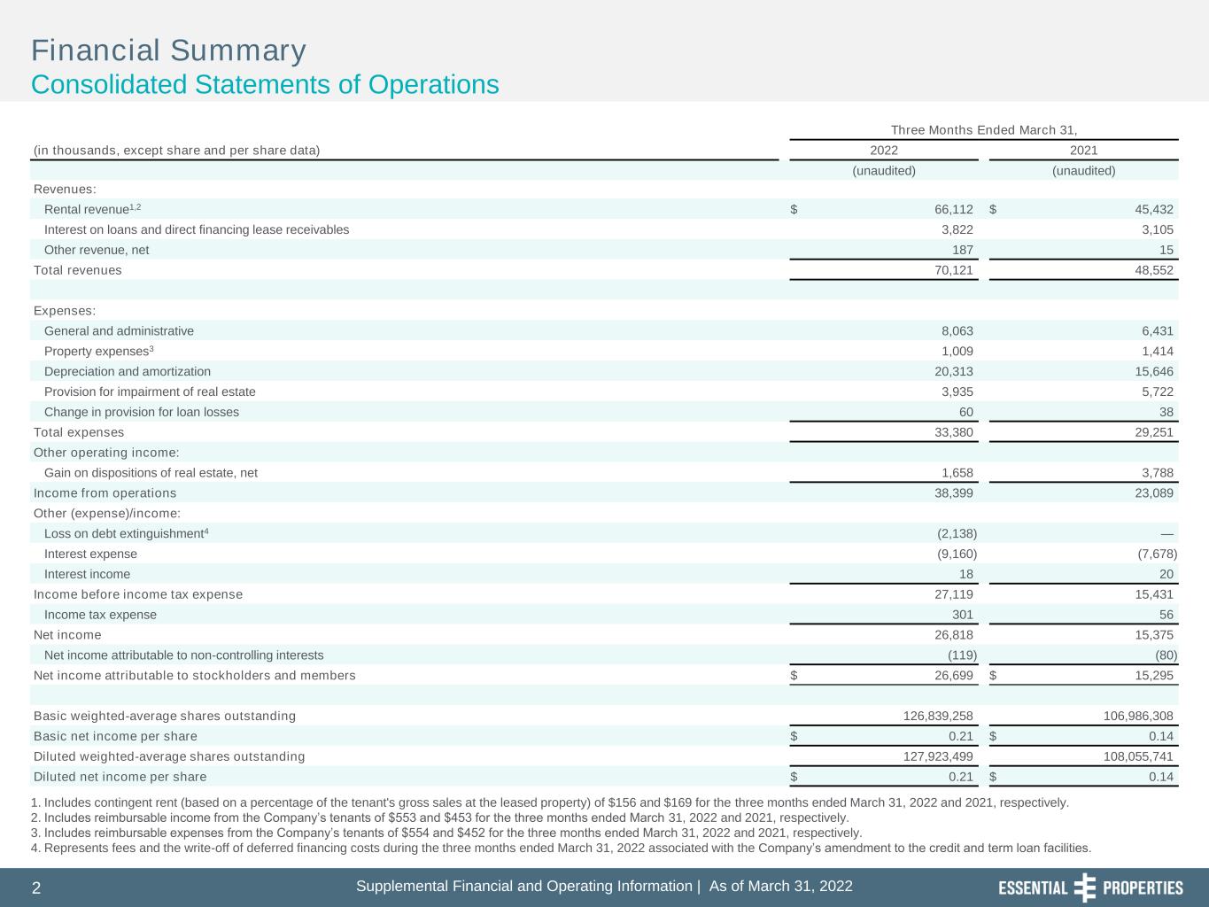Select 'Income tax expense' row label

(100, 615)
